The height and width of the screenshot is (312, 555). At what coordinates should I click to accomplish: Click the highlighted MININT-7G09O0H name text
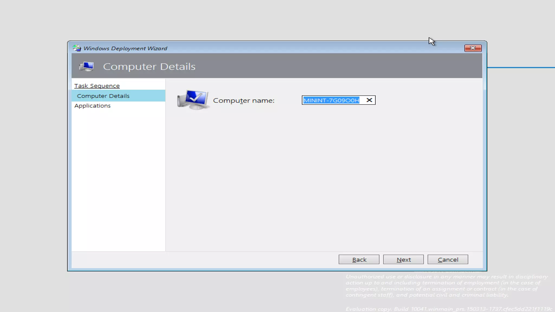[331, 100]
